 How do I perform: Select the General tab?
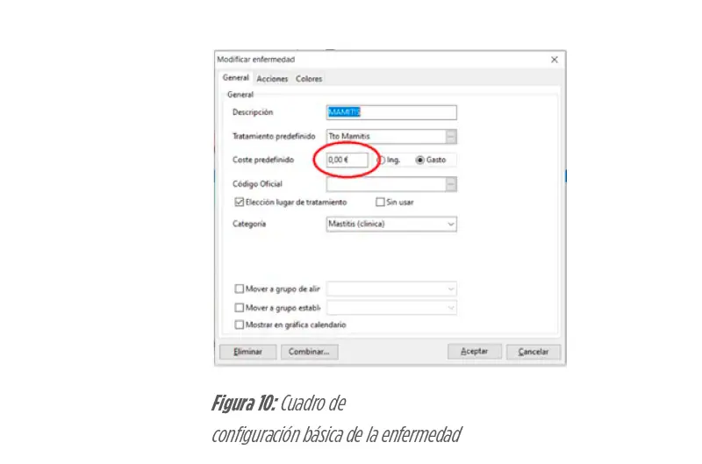(235, 78)
